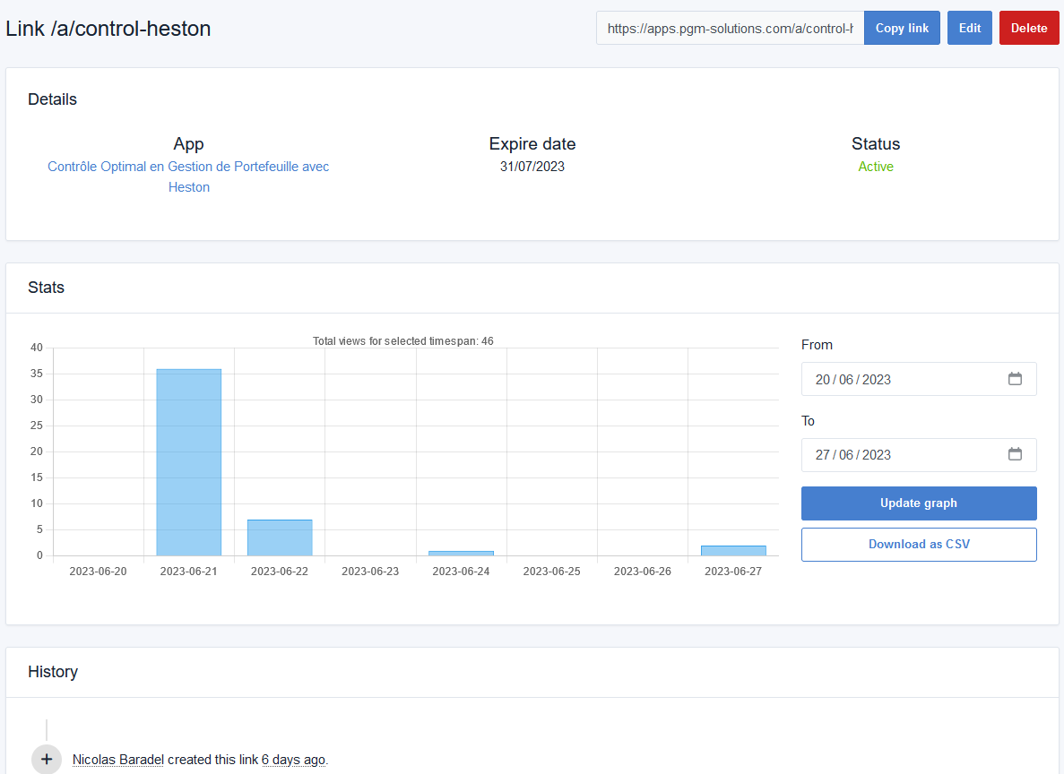Select the month in the To date
This screenshot has width=1064, height=774.
point(846,455)
